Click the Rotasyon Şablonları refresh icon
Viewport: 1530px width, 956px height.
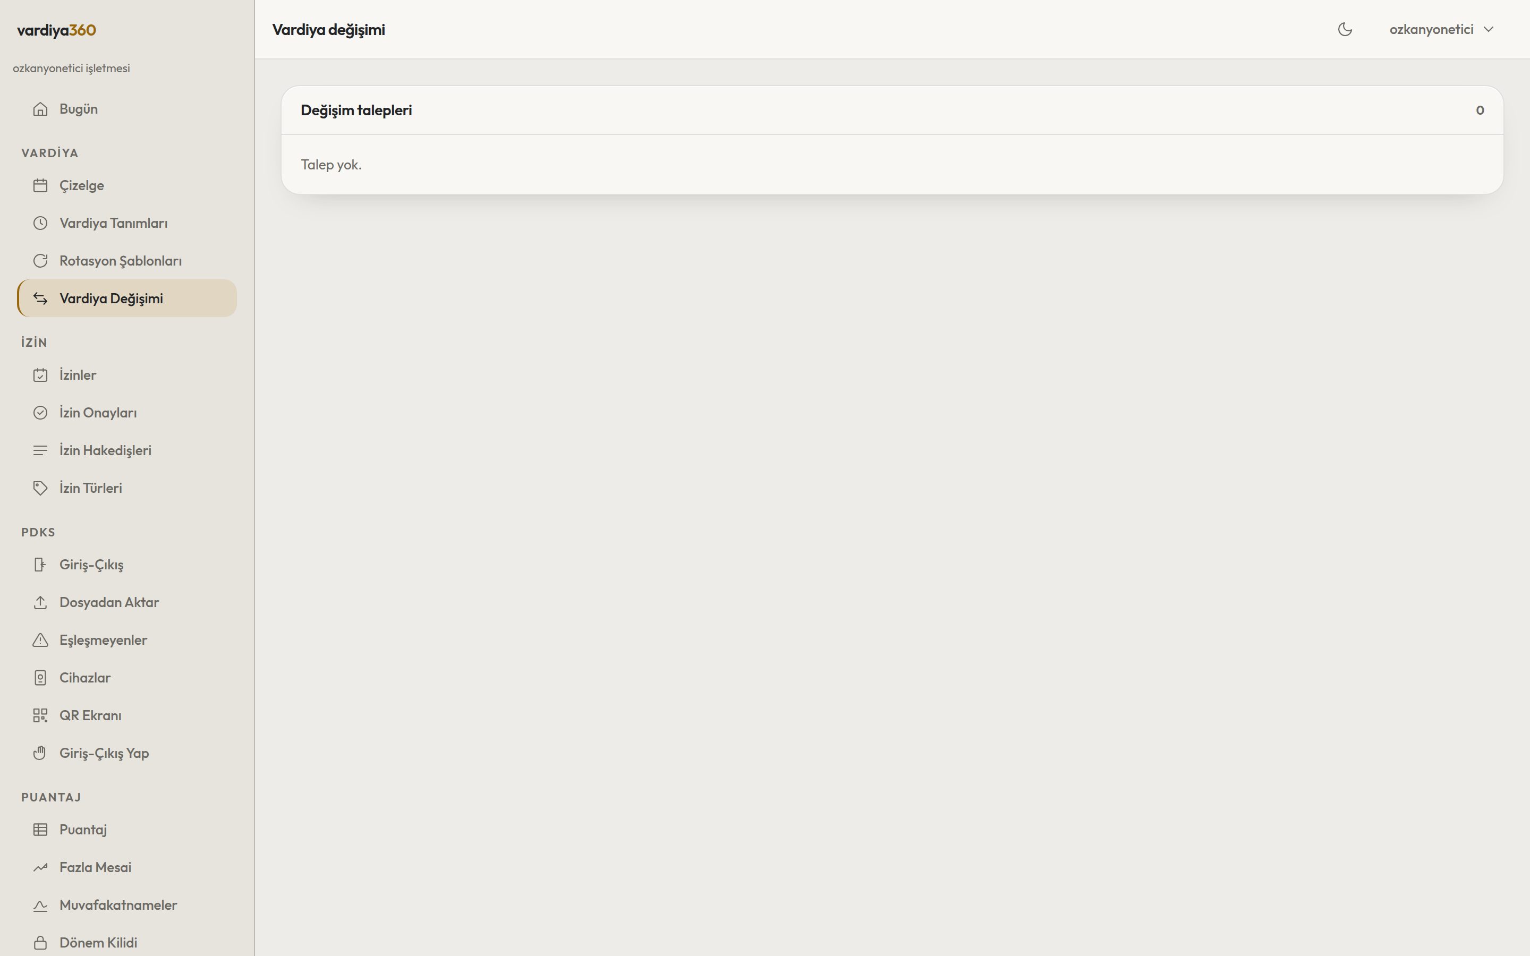tap(40, 260)
